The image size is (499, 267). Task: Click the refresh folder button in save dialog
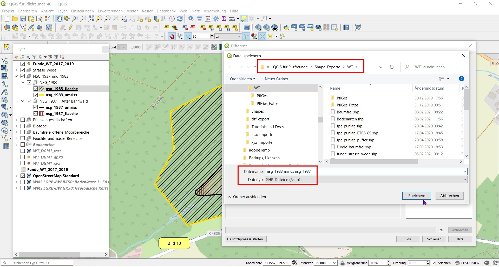coord(391,67)
